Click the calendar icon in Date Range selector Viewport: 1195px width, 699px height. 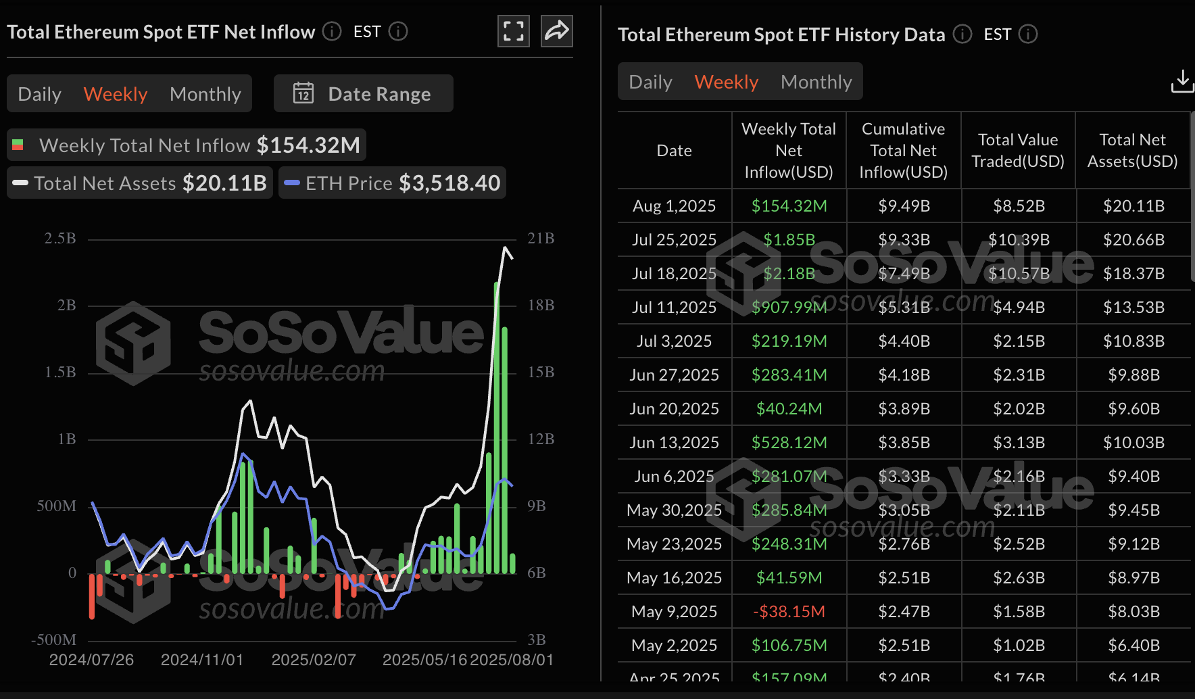point(305,93)
